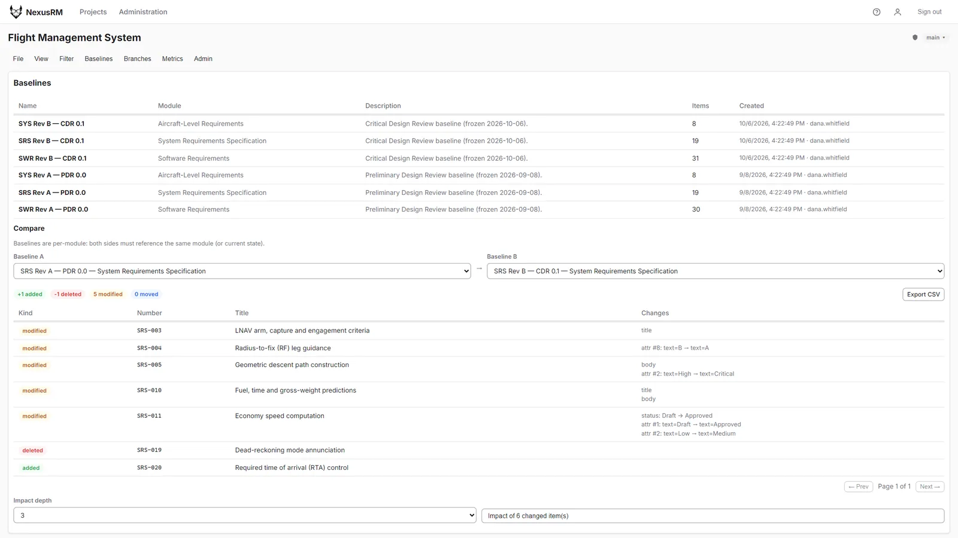Image resolution: width=958 pixels, height=538 pixels.
Task: Open the help question-mark icon
Action: pos(877,12)
